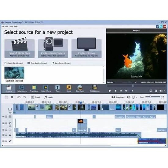Open the Help menu
Screen dimensions: 168x168
16,27
